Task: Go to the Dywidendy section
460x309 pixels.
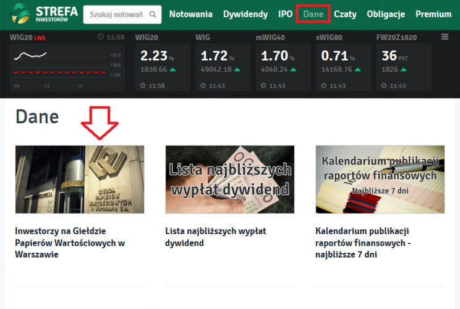Action: 245,14
